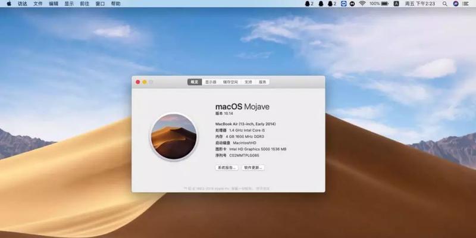476x238 pixels.
Task: Open the 窗口 menu
Action: pos(100,4)
